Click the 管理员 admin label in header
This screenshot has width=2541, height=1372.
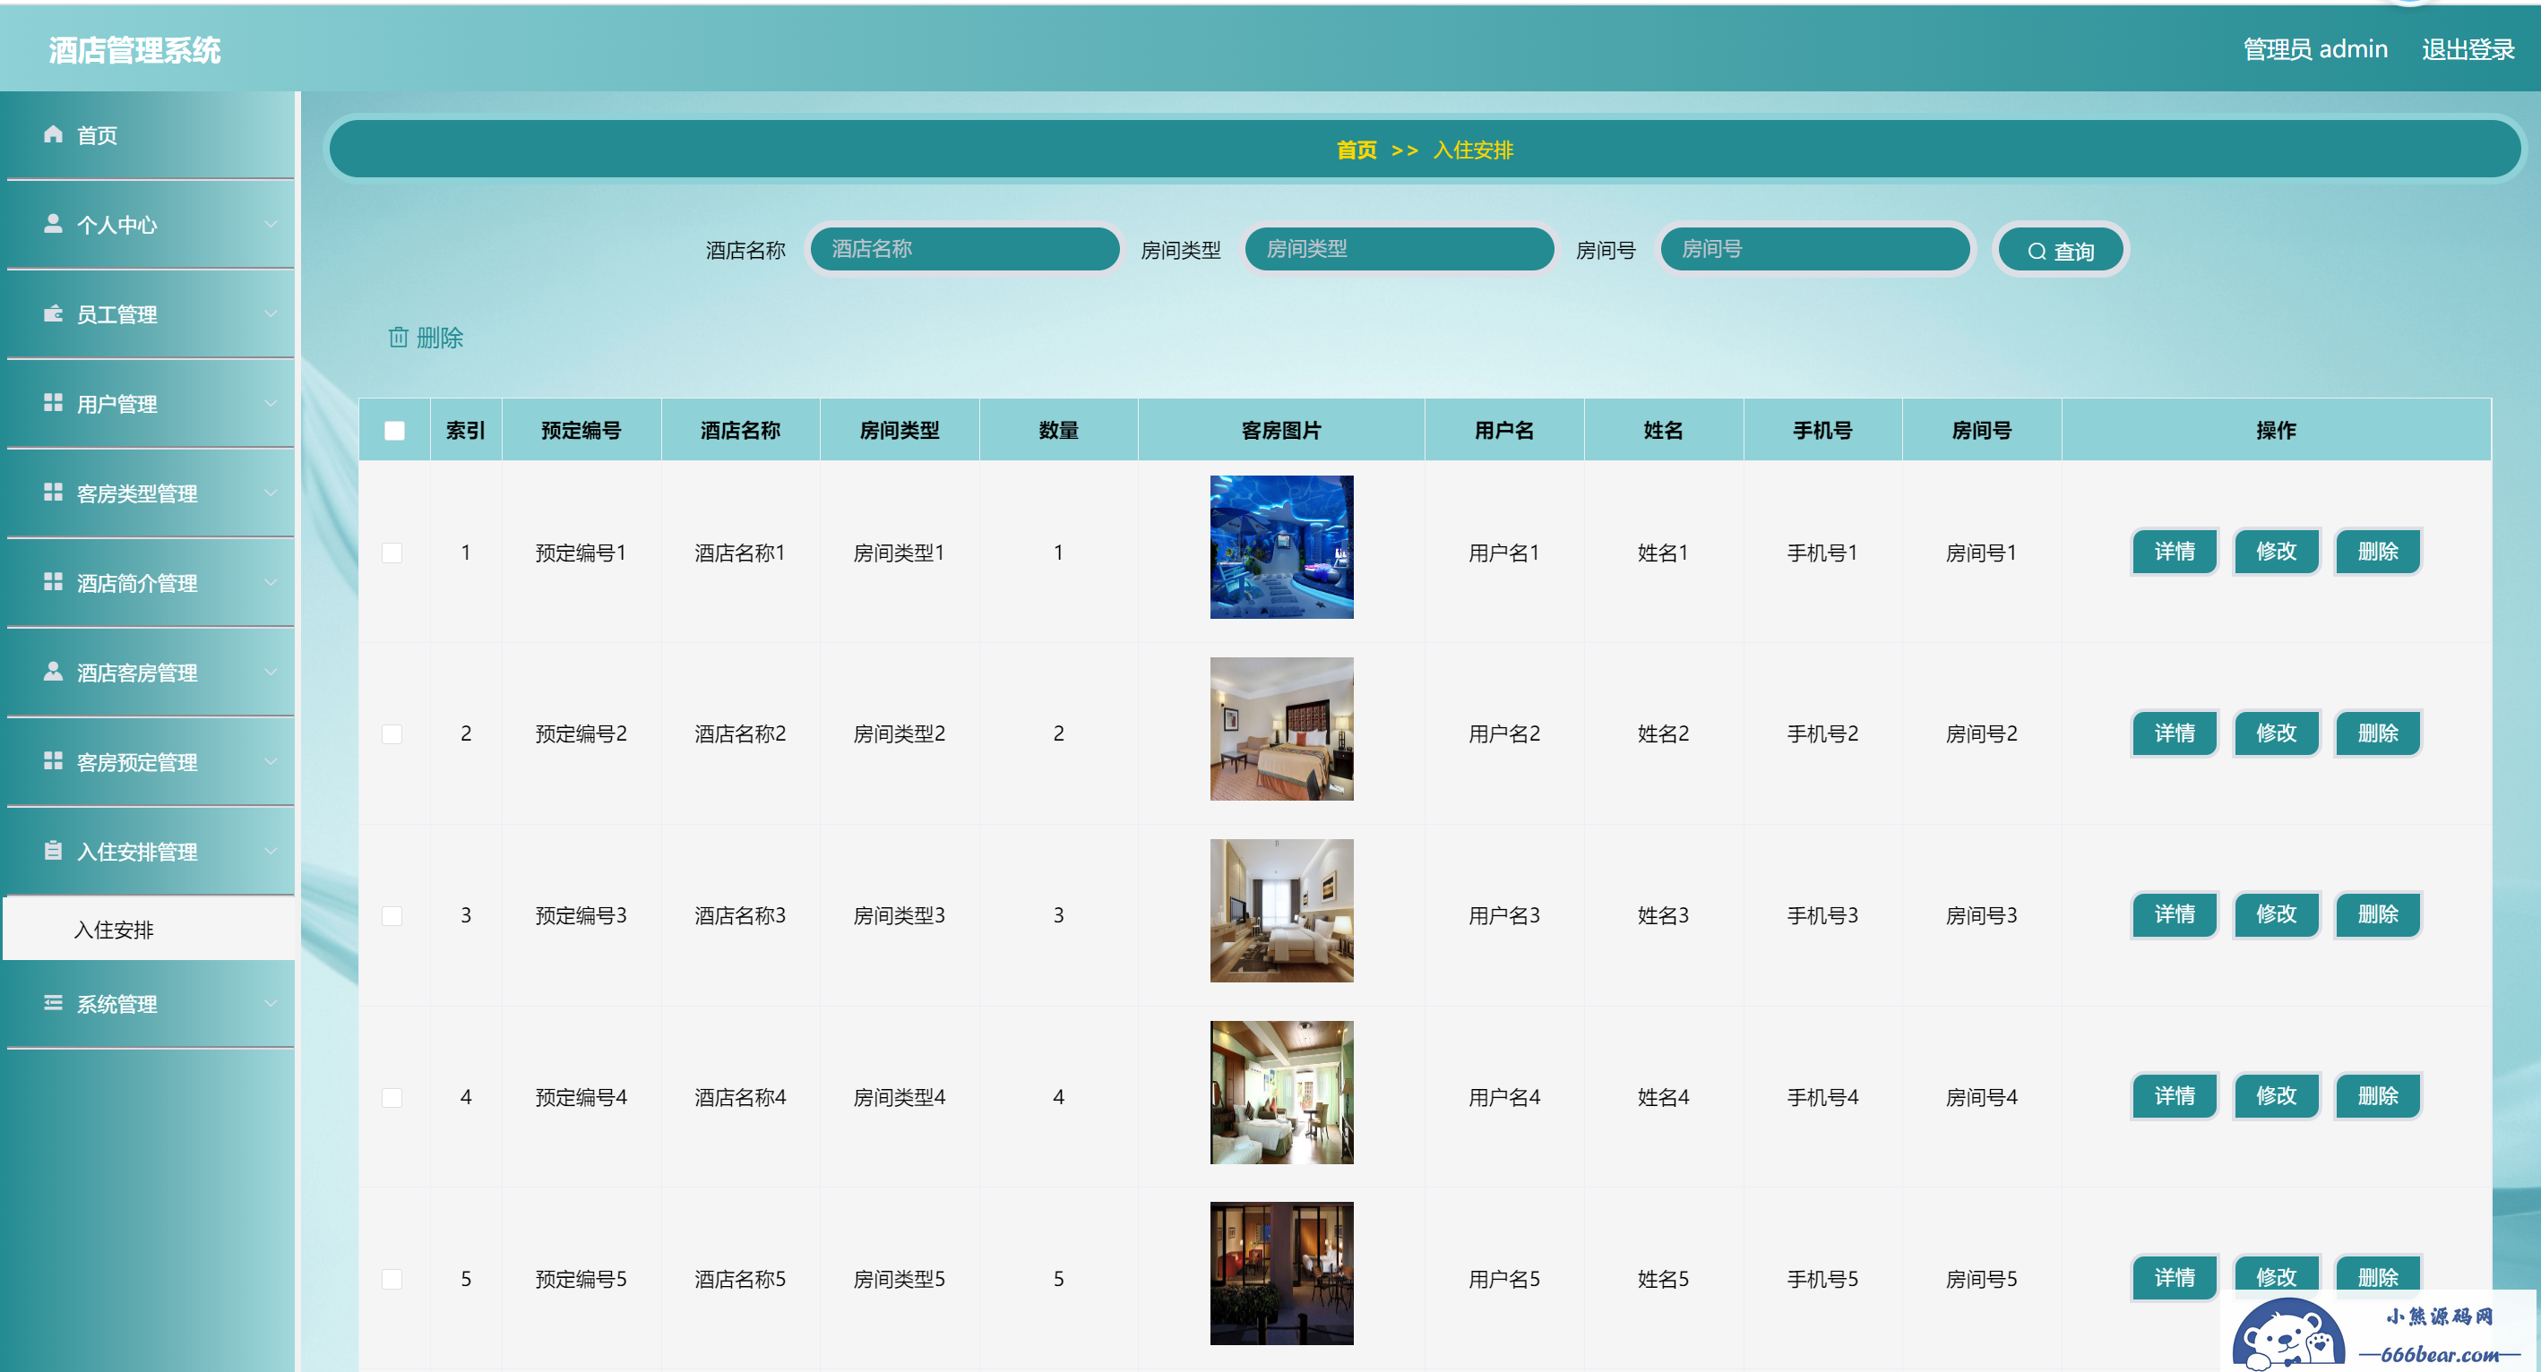[2315, 49]
